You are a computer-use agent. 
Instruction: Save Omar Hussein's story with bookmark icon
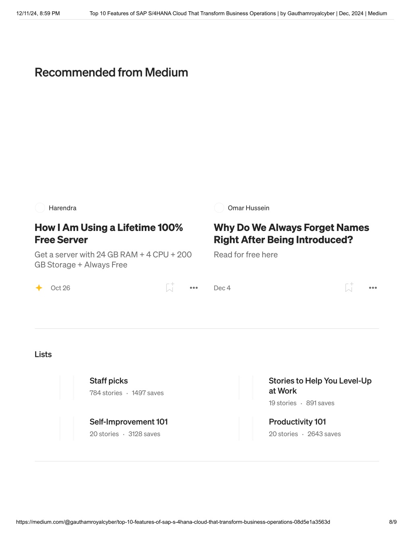pyautogui.click(x=349, y=287)
